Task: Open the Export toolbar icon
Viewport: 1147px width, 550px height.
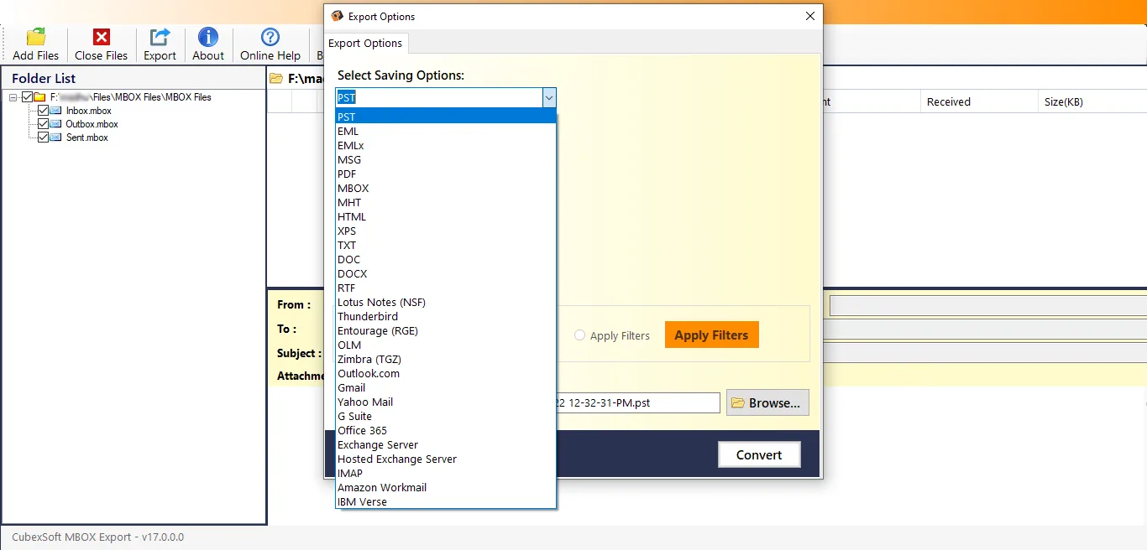Action: point(160,37)
